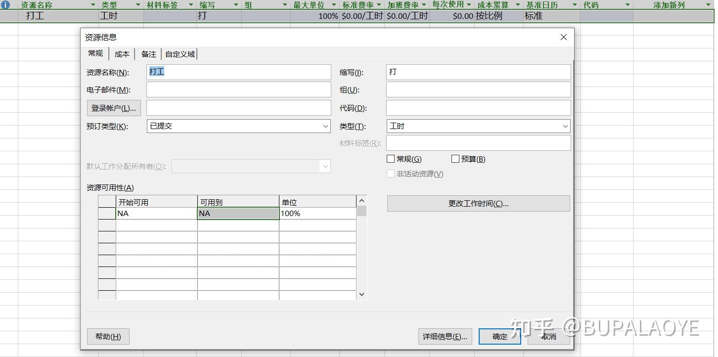Open the 资源名称 column filter dropdown
The image size is (718, 357).
(x=93, y=5)
